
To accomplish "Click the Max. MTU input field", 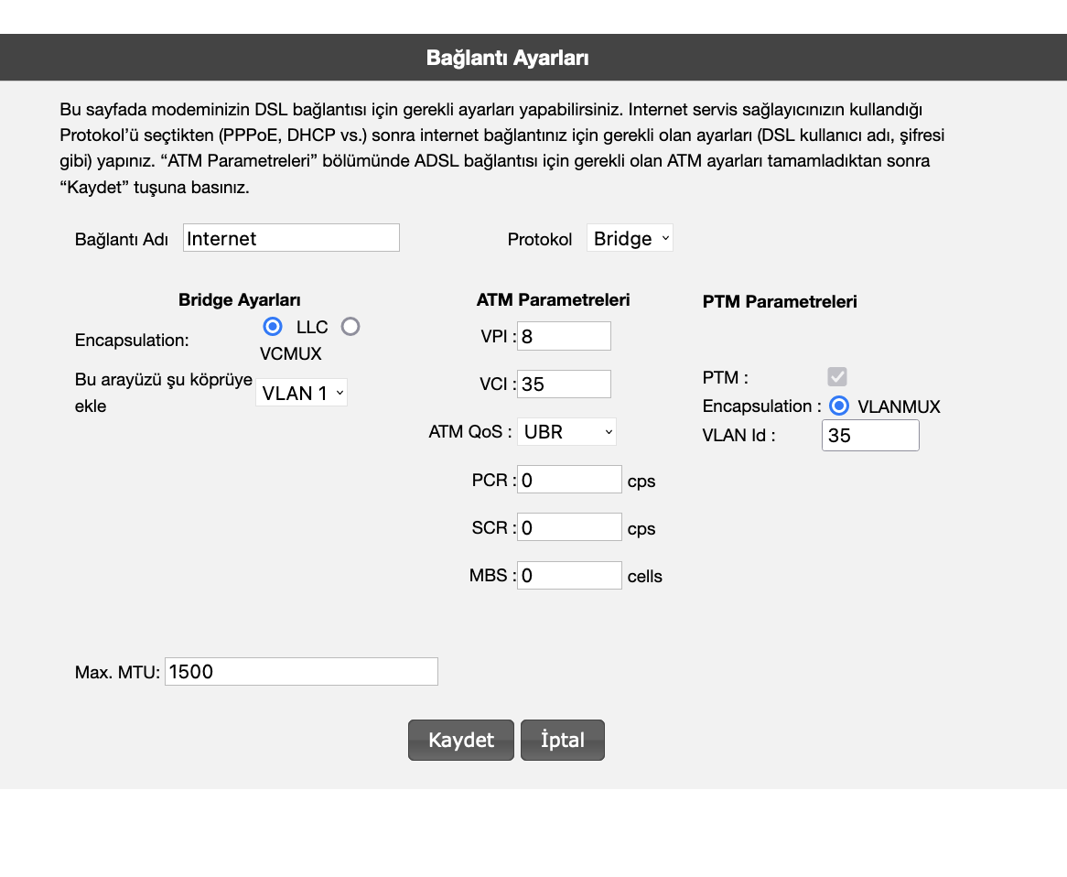I will click(301, 672).
